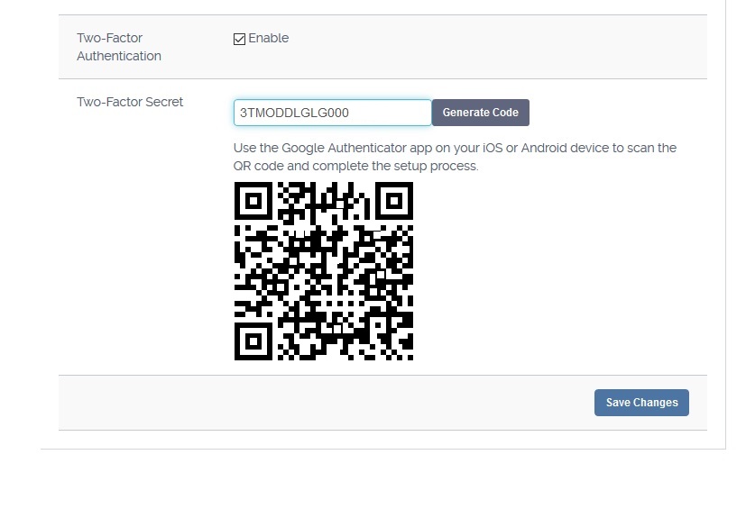This screenshot has height=518, width=746.
Task: Click the word "iOS" in the helper text
Action: tap(493, 148)
